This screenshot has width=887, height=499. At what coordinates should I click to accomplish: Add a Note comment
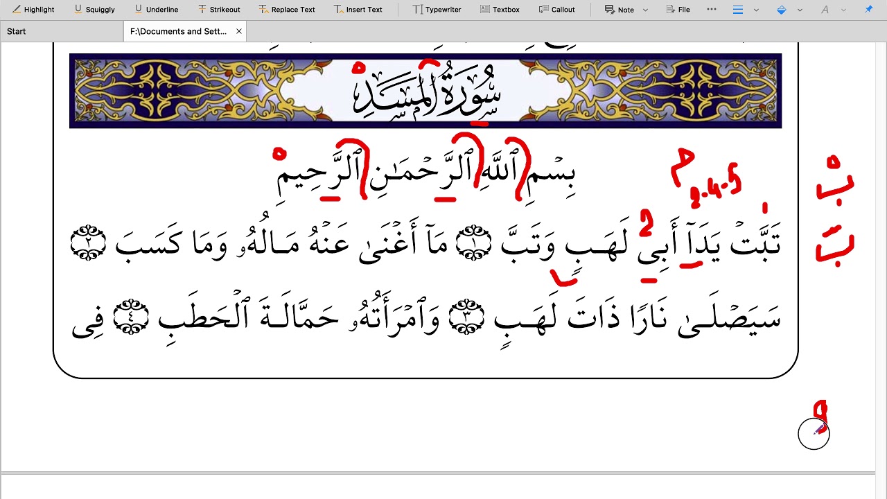(620, 10)
